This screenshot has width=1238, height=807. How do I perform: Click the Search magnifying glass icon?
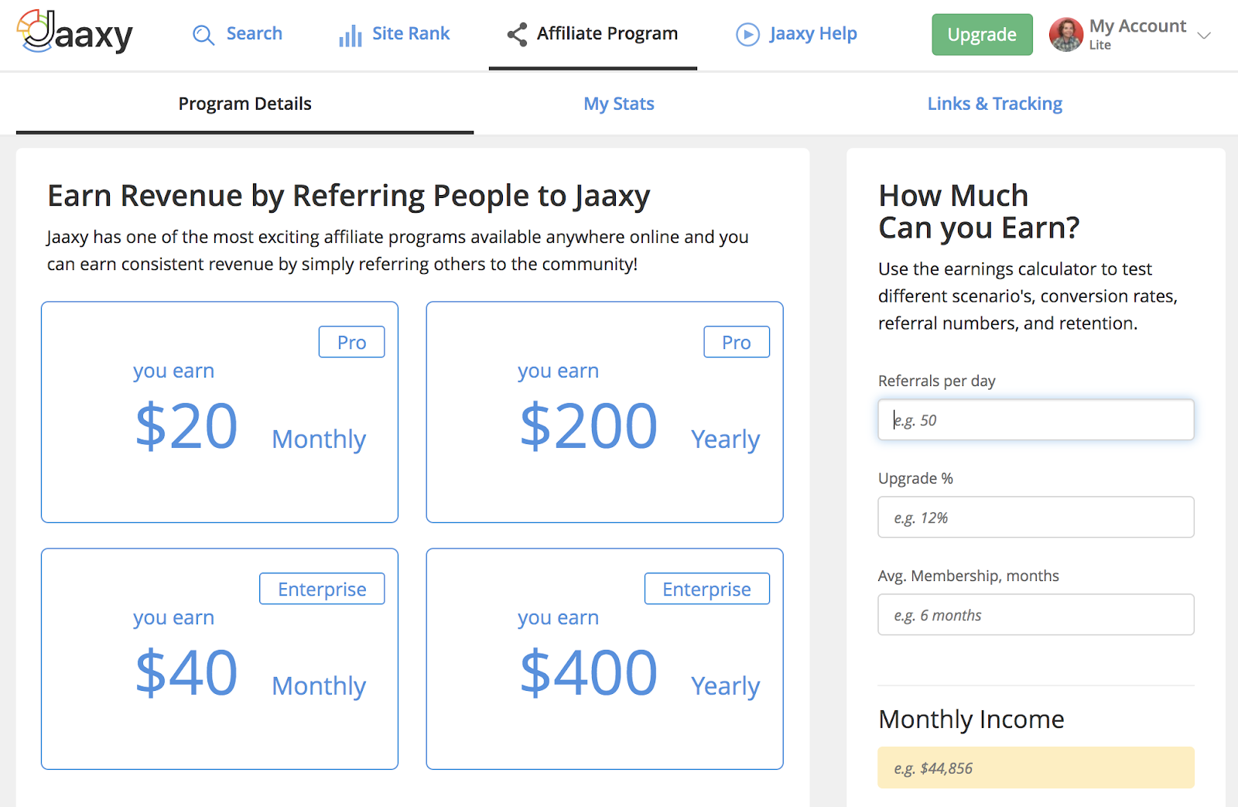(x=203, y=35)
